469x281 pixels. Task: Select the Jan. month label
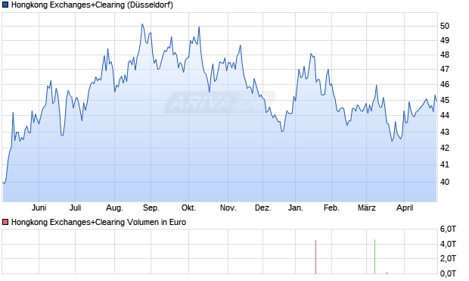coord(296,208)
